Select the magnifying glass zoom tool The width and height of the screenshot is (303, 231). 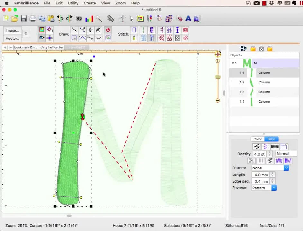[x=99, y=19]
